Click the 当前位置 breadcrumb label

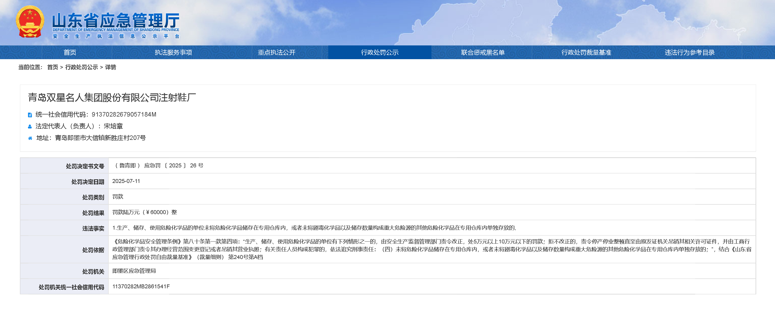(30, 67)
